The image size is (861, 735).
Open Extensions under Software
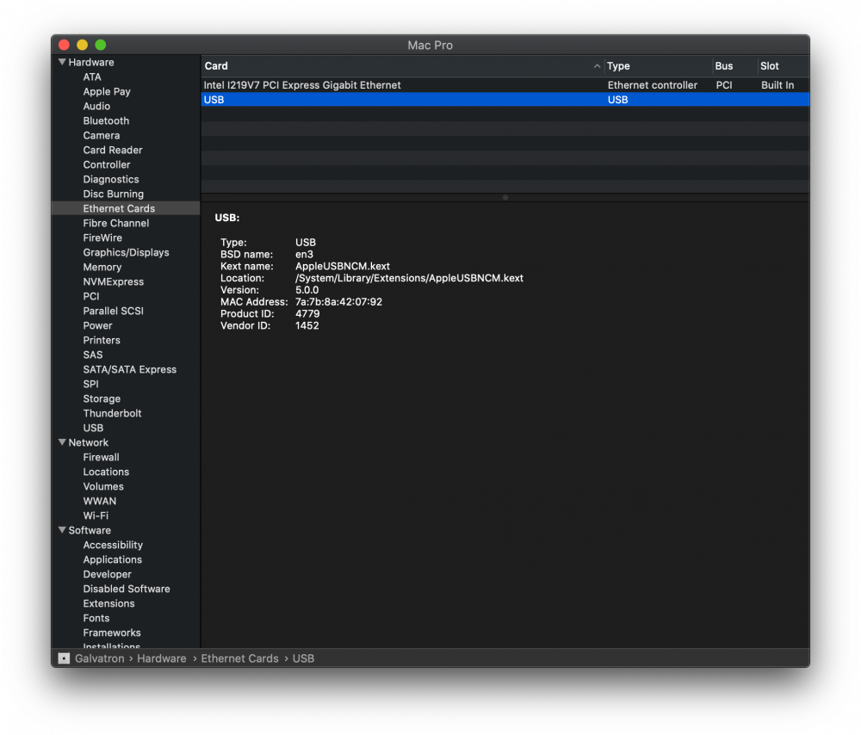tap(108, 604)
